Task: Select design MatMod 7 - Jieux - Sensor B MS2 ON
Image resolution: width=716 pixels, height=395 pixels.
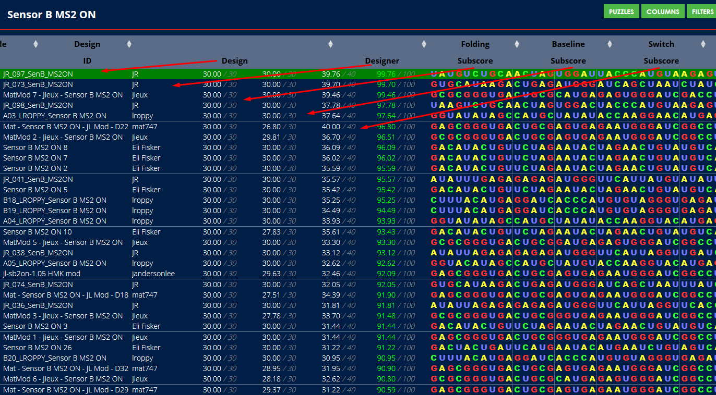Action: (63, 95)
